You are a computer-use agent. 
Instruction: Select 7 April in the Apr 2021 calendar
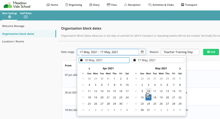108,85
